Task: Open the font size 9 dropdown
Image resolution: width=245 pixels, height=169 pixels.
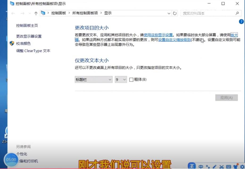Action: (x=121, y=79)
